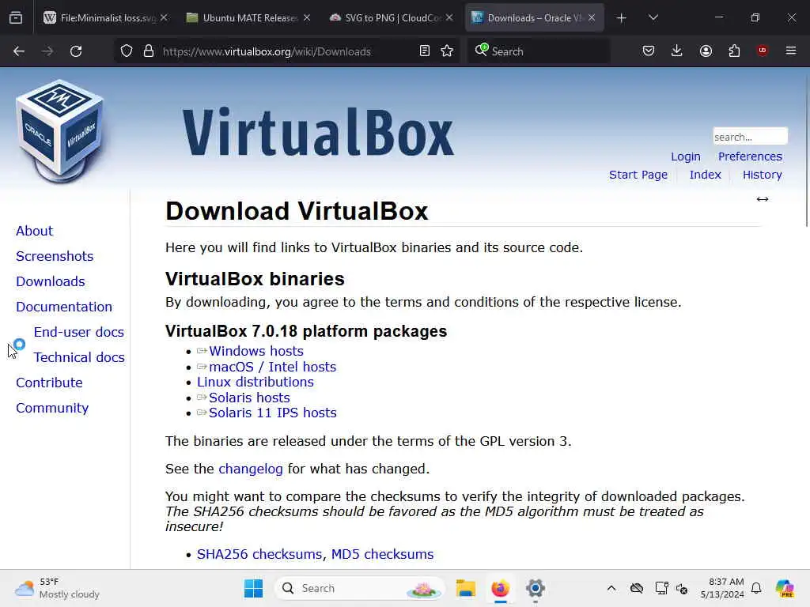
Task: Open tracking protection shield icon
Action: click(127, 51)
